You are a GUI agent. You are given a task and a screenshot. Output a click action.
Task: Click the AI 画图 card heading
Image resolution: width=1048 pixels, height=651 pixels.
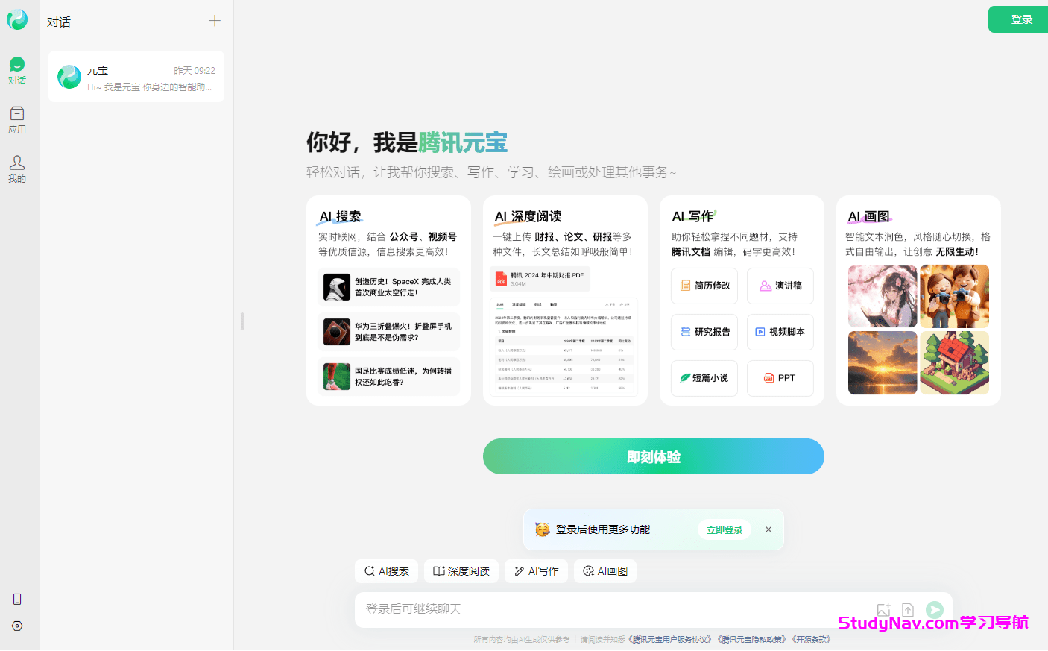point(869,216)
